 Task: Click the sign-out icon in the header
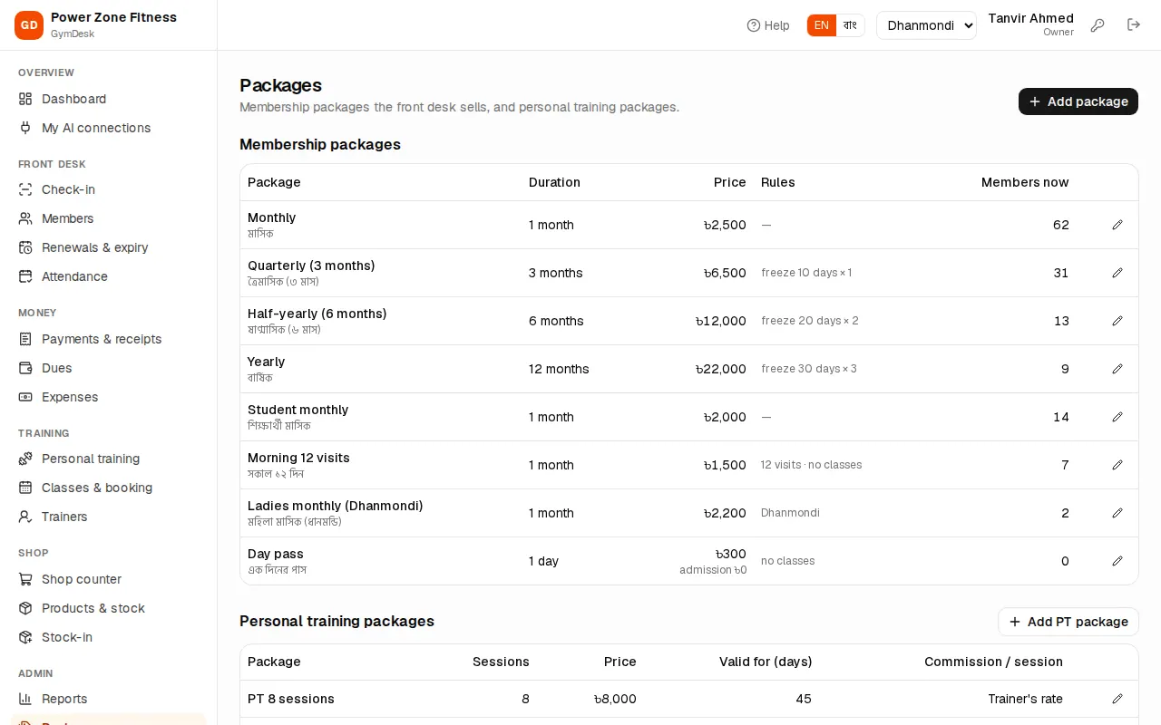pos(1134,25)
